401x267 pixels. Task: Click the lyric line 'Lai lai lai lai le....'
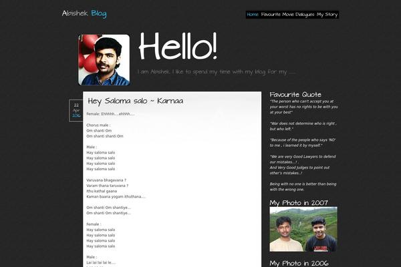pyautogui.click(x=101, y=262)
